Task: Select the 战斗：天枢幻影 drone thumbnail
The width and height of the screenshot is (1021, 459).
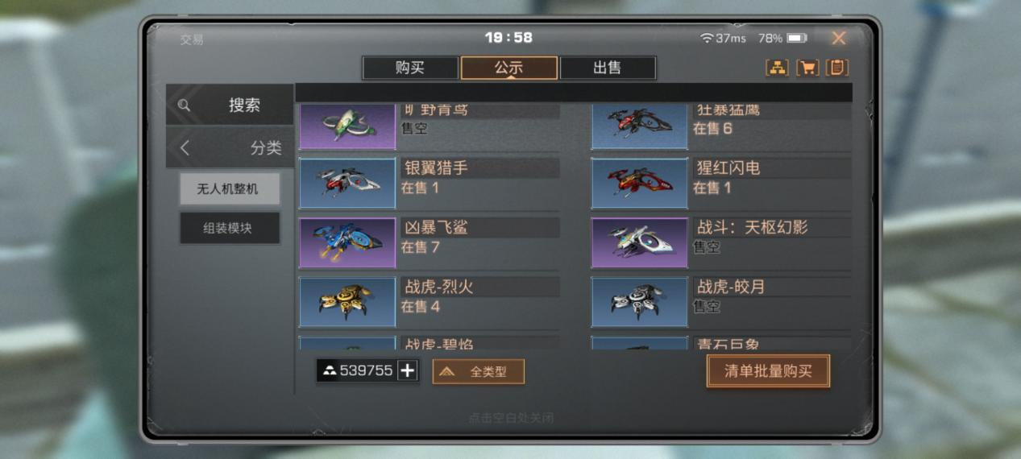Action: [639, 243]
